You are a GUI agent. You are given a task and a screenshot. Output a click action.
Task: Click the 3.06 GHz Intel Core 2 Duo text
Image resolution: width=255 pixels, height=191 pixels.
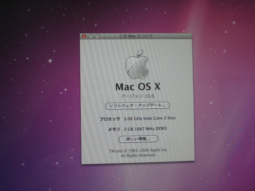coord(150,119)
